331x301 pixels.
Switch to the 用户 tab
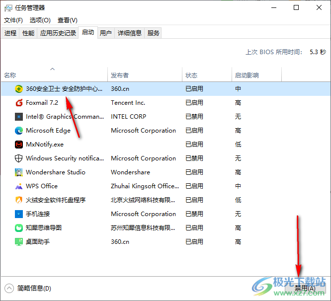[106, 33]
